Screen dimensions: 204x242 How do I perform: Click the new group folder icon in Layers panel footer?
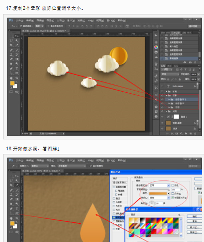(x=186, y=134)
